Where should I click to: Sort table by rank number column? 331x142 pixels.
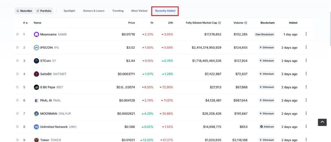25,23
